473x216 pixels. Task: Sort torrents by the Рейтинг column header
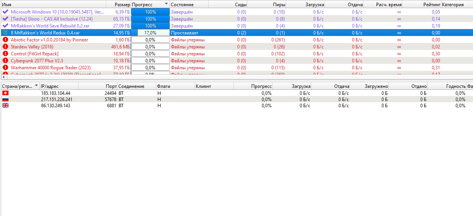click(x=422, y=5)
